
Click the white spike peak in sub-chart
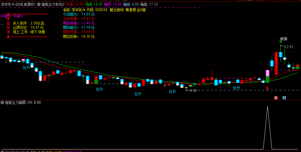click(x=267, y=107)
